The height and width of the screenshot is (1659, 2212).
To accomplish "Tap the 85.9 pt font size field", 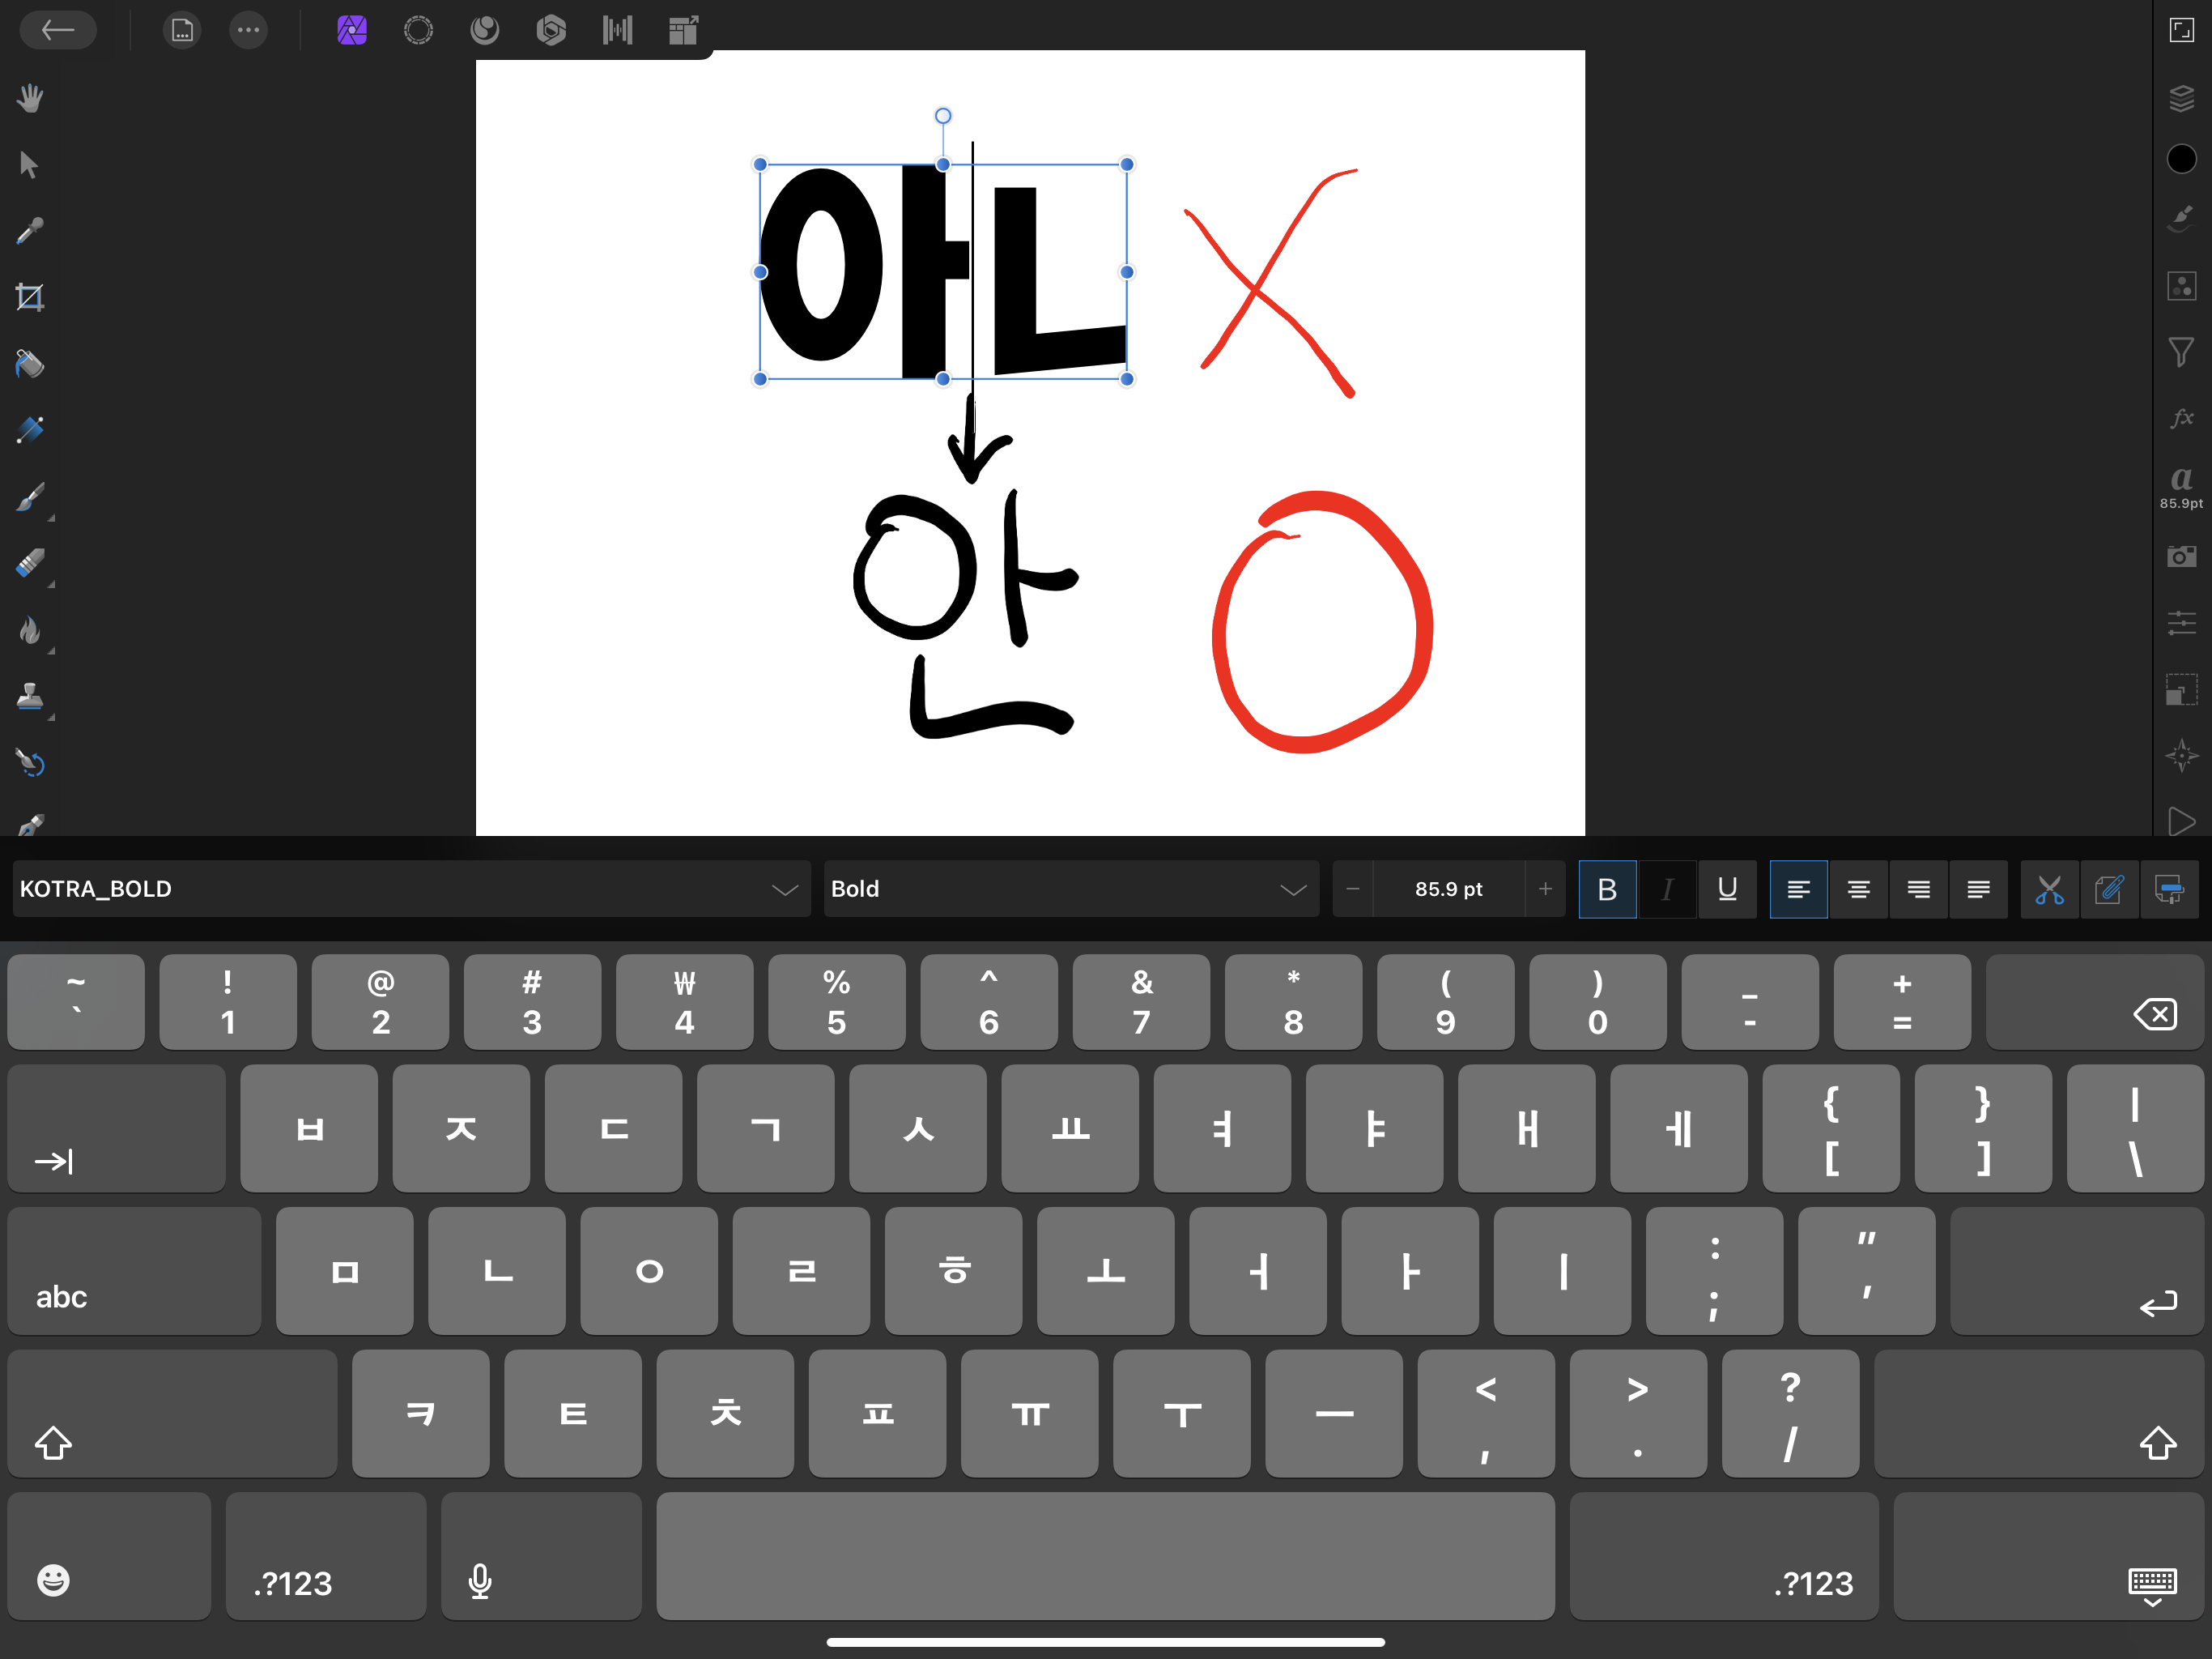I will pyautogui.click(x=1448, y=889).
